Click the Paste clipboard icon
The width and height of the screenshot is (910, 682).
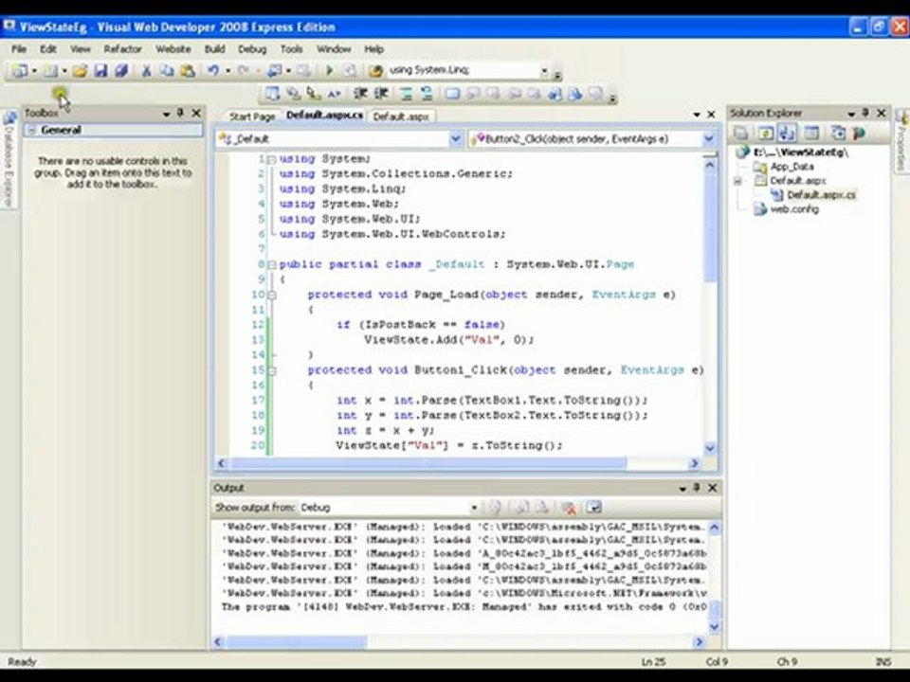188,71
